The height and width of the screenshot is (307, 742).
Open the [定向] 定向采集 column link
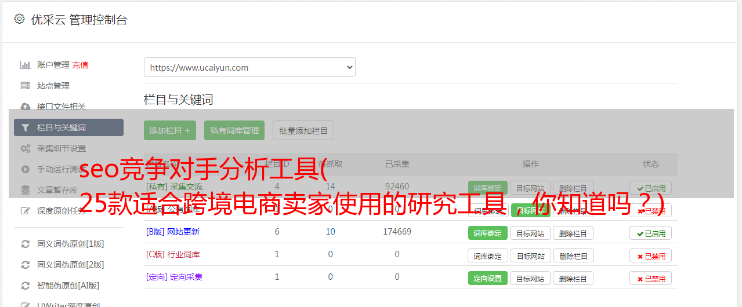174,277
